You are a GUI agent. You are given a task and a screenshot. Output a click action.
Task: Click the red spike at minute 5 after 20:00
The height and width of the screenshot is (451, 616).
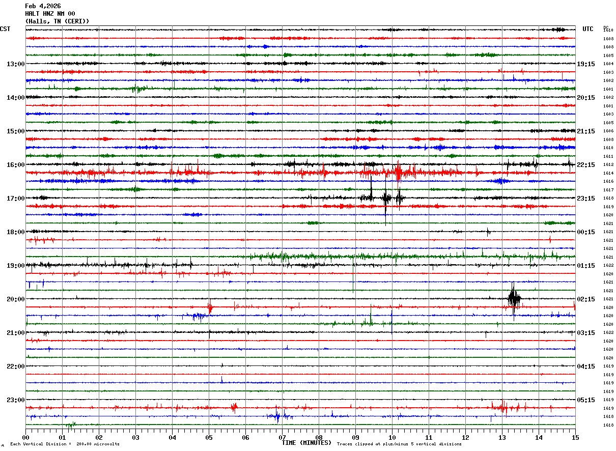[210, 307]
